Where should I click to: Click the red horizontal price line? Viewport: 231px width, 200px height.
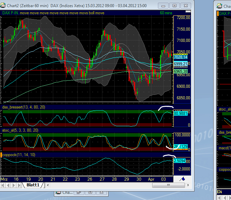(87, 70)
